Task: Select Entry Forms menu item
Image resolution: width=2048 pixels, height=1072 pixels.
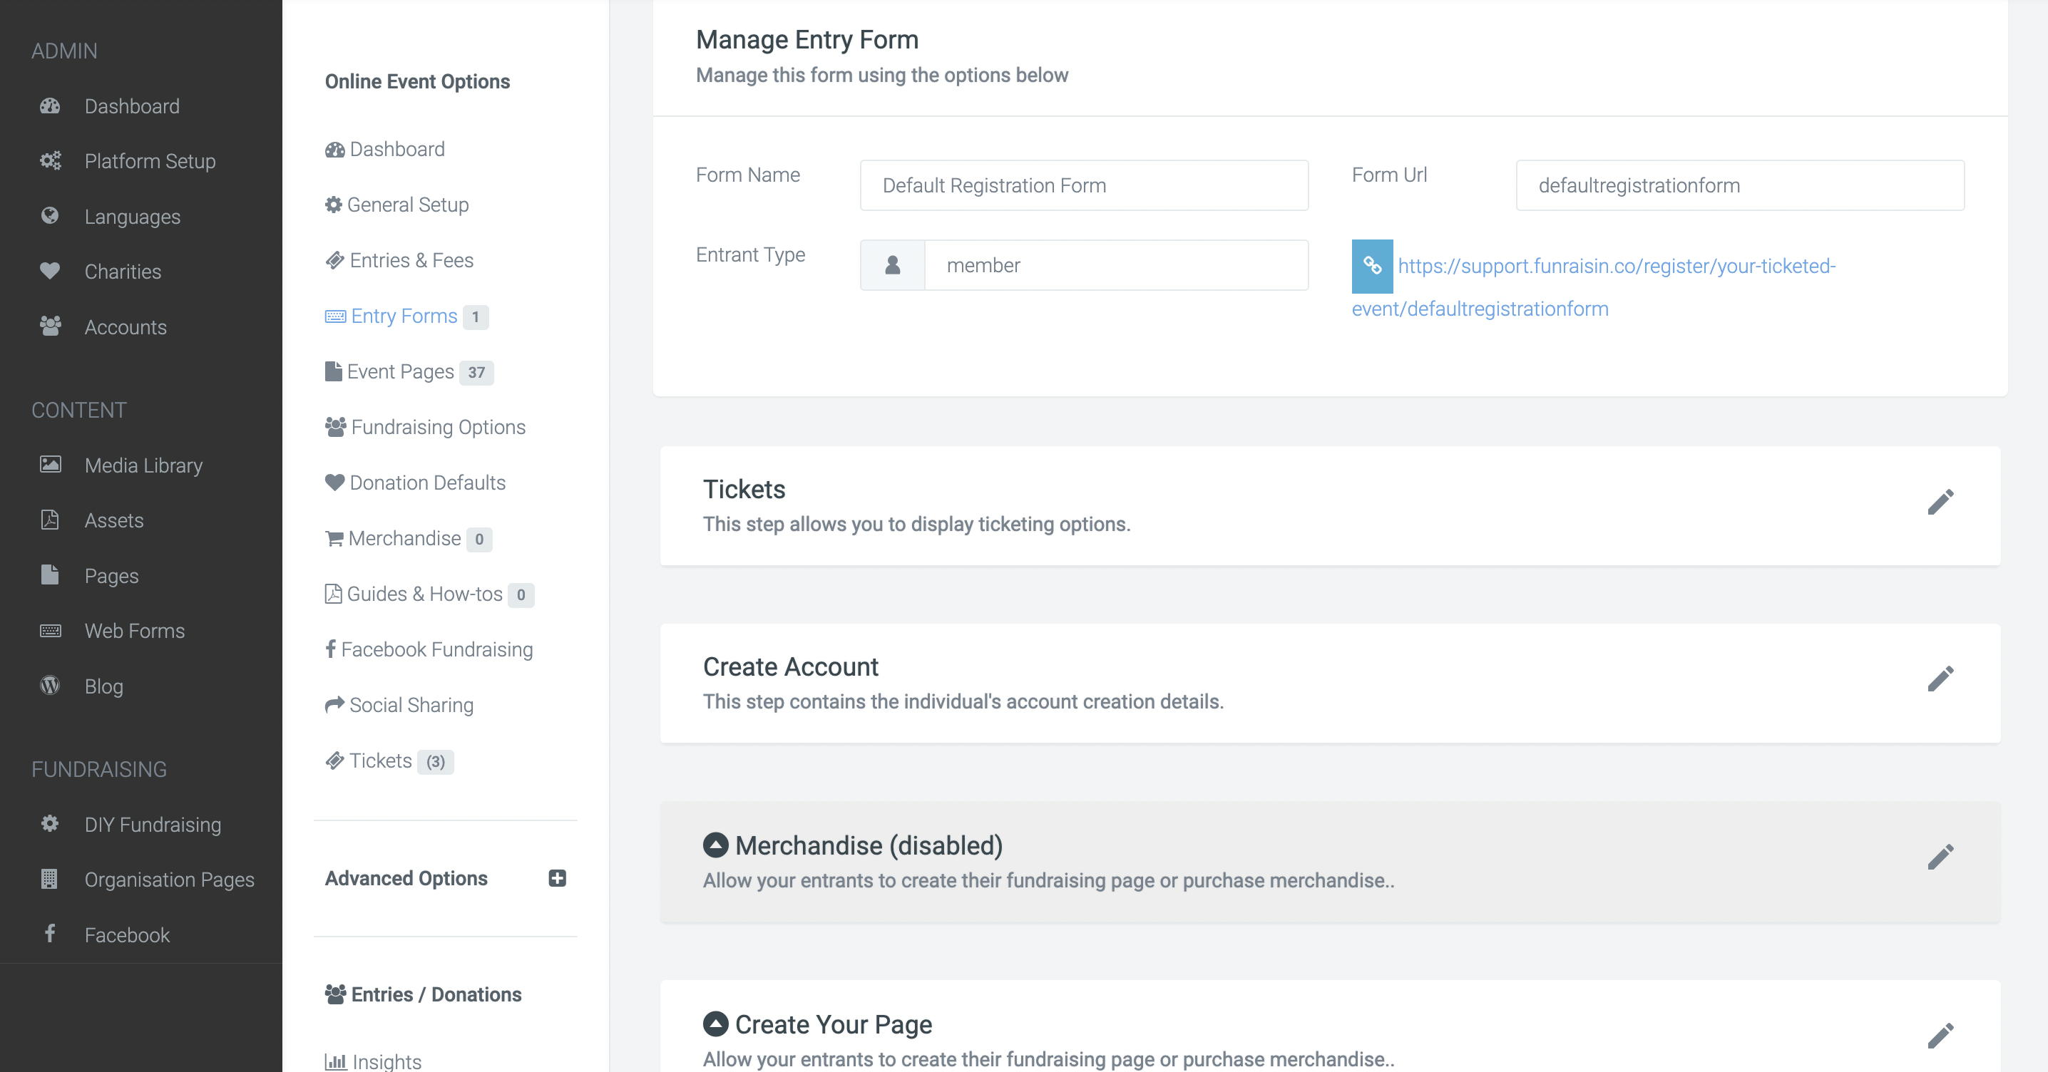Action: coord(392,316)
